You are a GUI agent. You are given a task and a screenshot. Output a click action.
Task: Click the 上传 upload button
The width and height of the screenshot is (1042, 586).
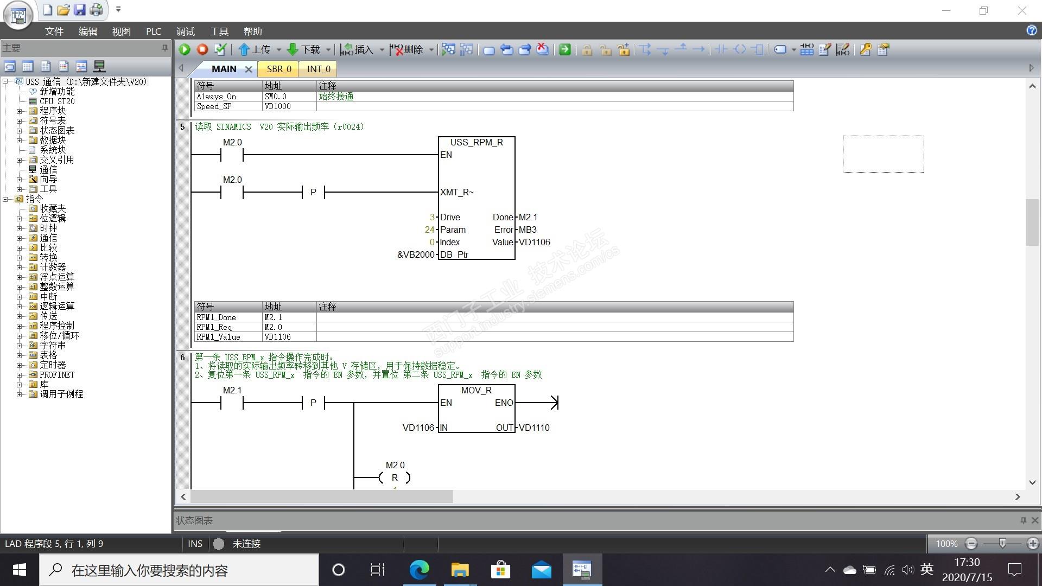tap(255, 49)
